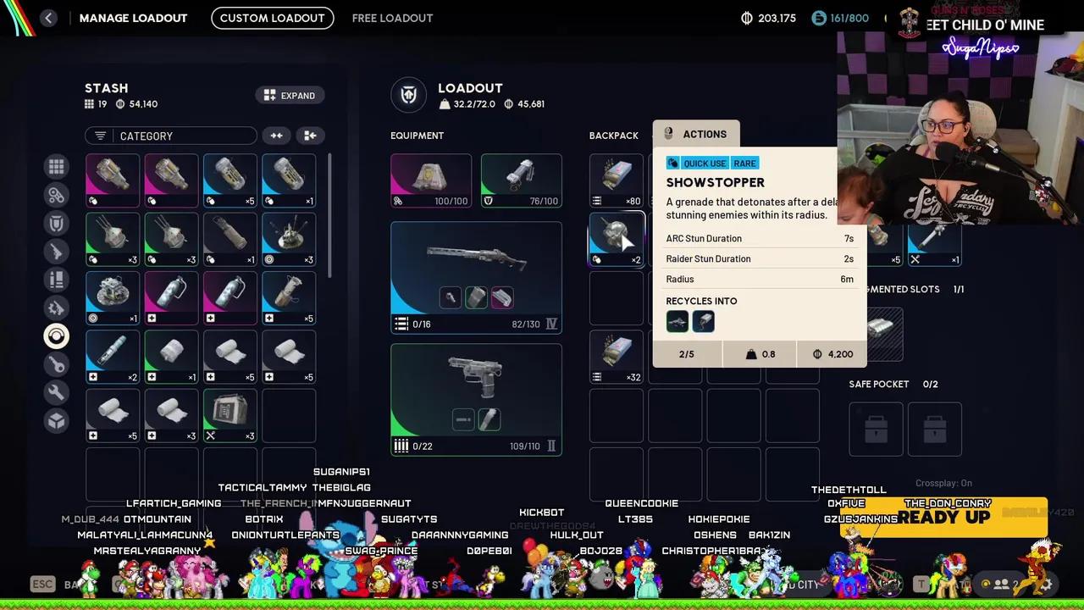Filter stash by the cube category icon
1084x610 pixels.
[x=56, y=420]
